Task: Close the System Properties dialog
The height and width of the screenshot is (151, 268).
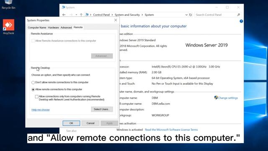Action: [116, 20]
